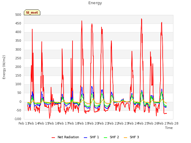Click the highest Net Radiation peak near Feb 25
The width and height of the screenshot is (191, 143).
pyautogui.click(x=141, y=19)
